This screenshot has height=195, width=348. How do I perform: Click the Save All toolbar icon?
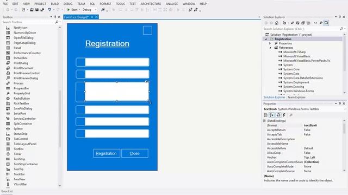point(42,10)
